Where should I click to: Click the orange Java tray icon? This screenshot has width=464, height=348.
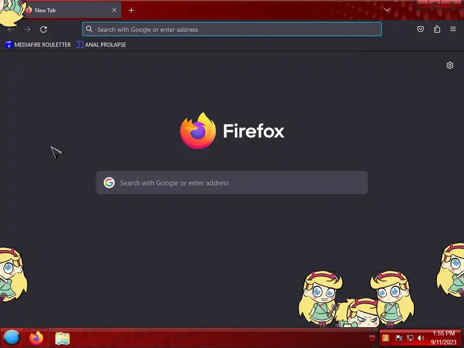[x=386, y=338]
